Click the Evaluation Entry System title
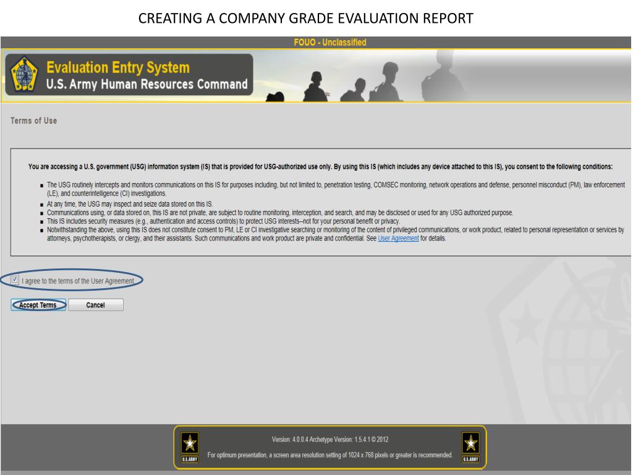 (x=118, y=67)
